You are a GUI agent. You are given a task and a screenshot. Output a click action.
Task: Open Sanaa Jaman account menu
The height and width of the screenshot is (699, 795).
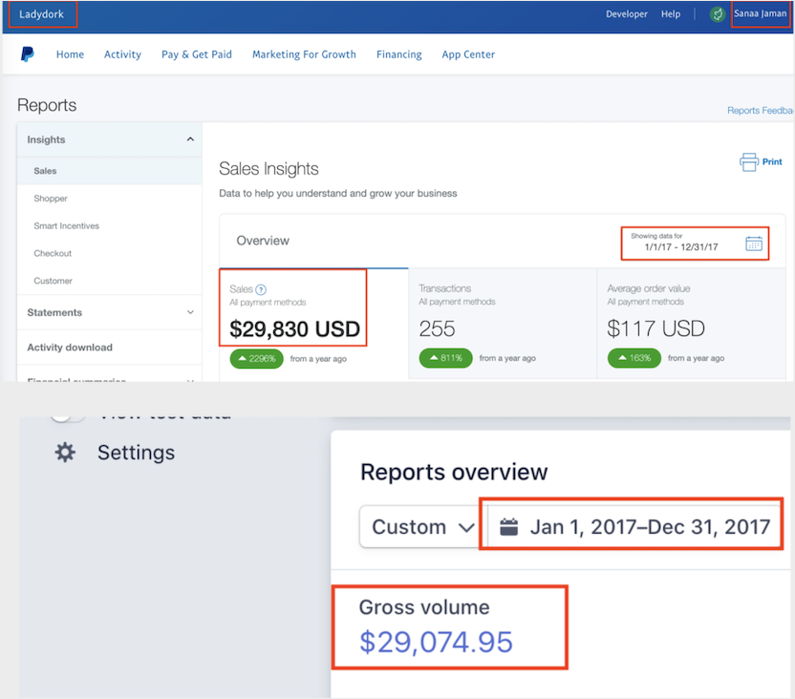[x=760, y=13]
